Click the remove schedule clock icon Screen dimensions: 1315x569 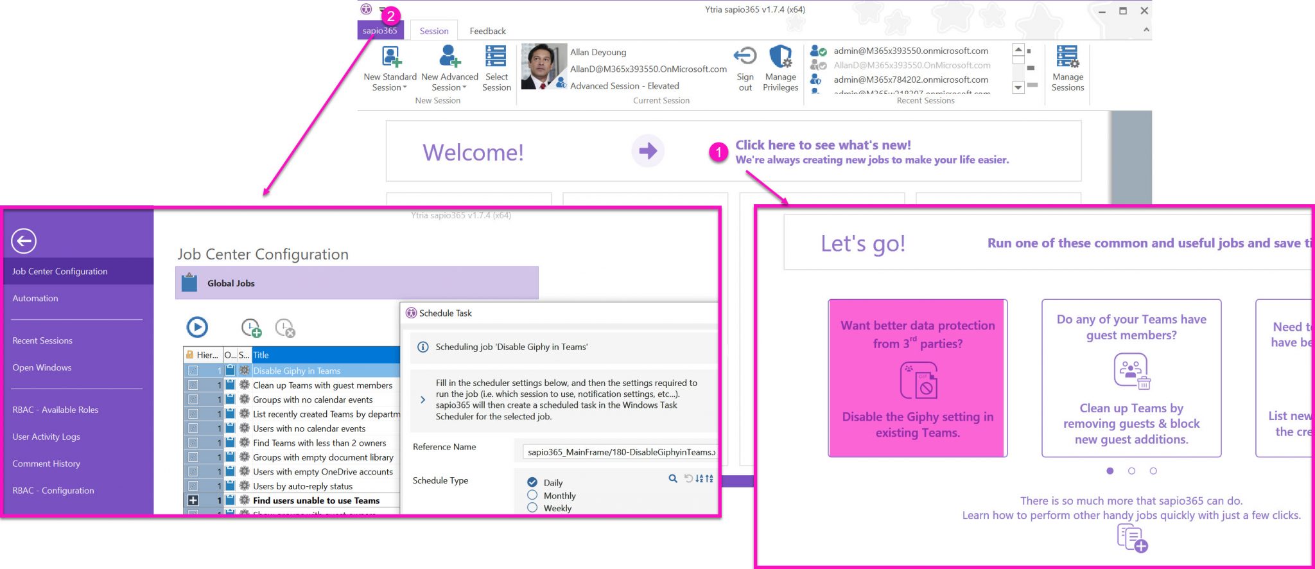[x=284, y=328]
